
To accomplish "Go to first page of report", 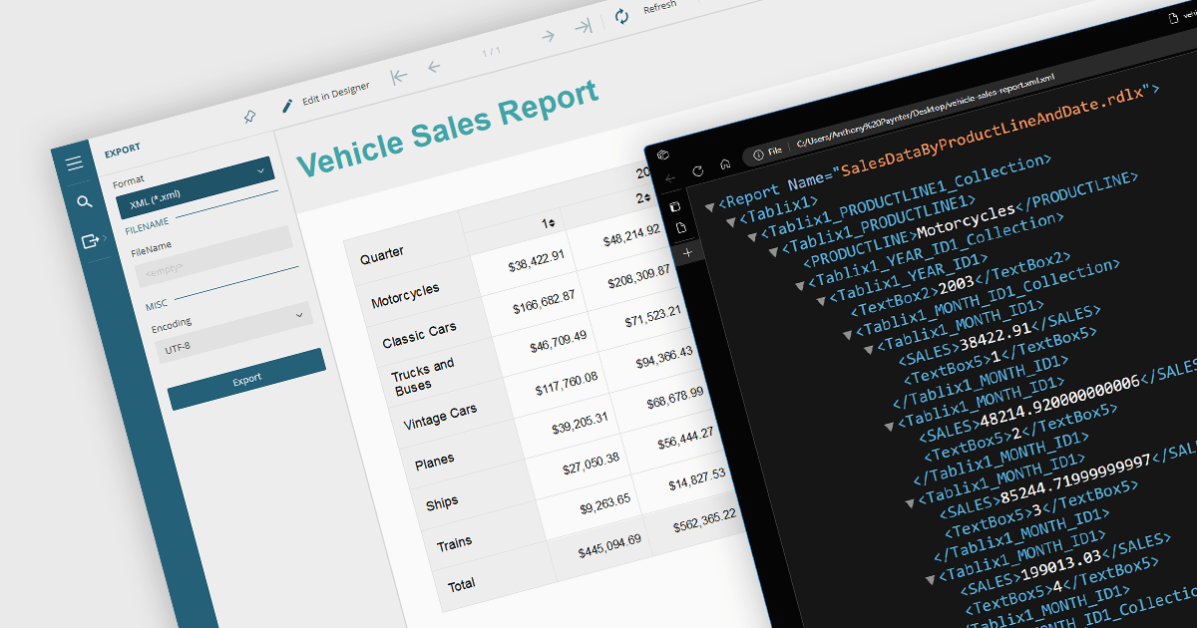I will 399,77.
